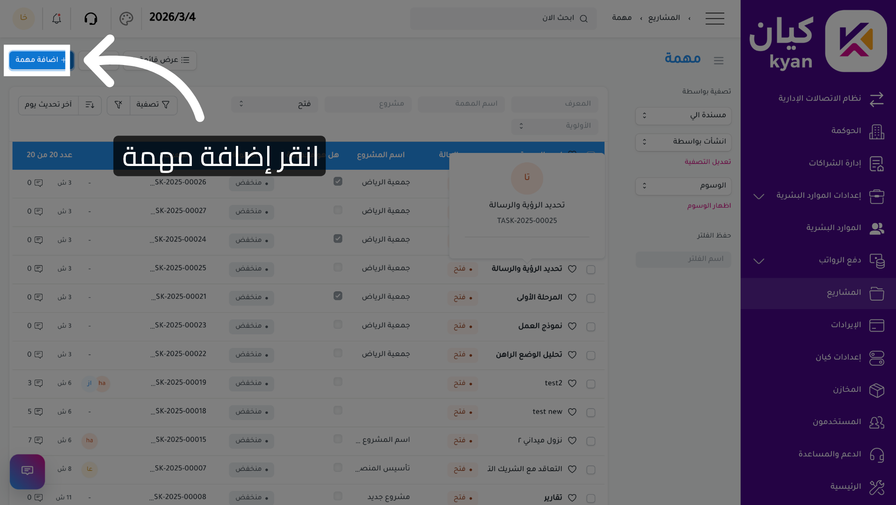Click the اضافة مهمة button
Image resolution: width=896 pixels, height=505 pixels.
tap(38, 60)
